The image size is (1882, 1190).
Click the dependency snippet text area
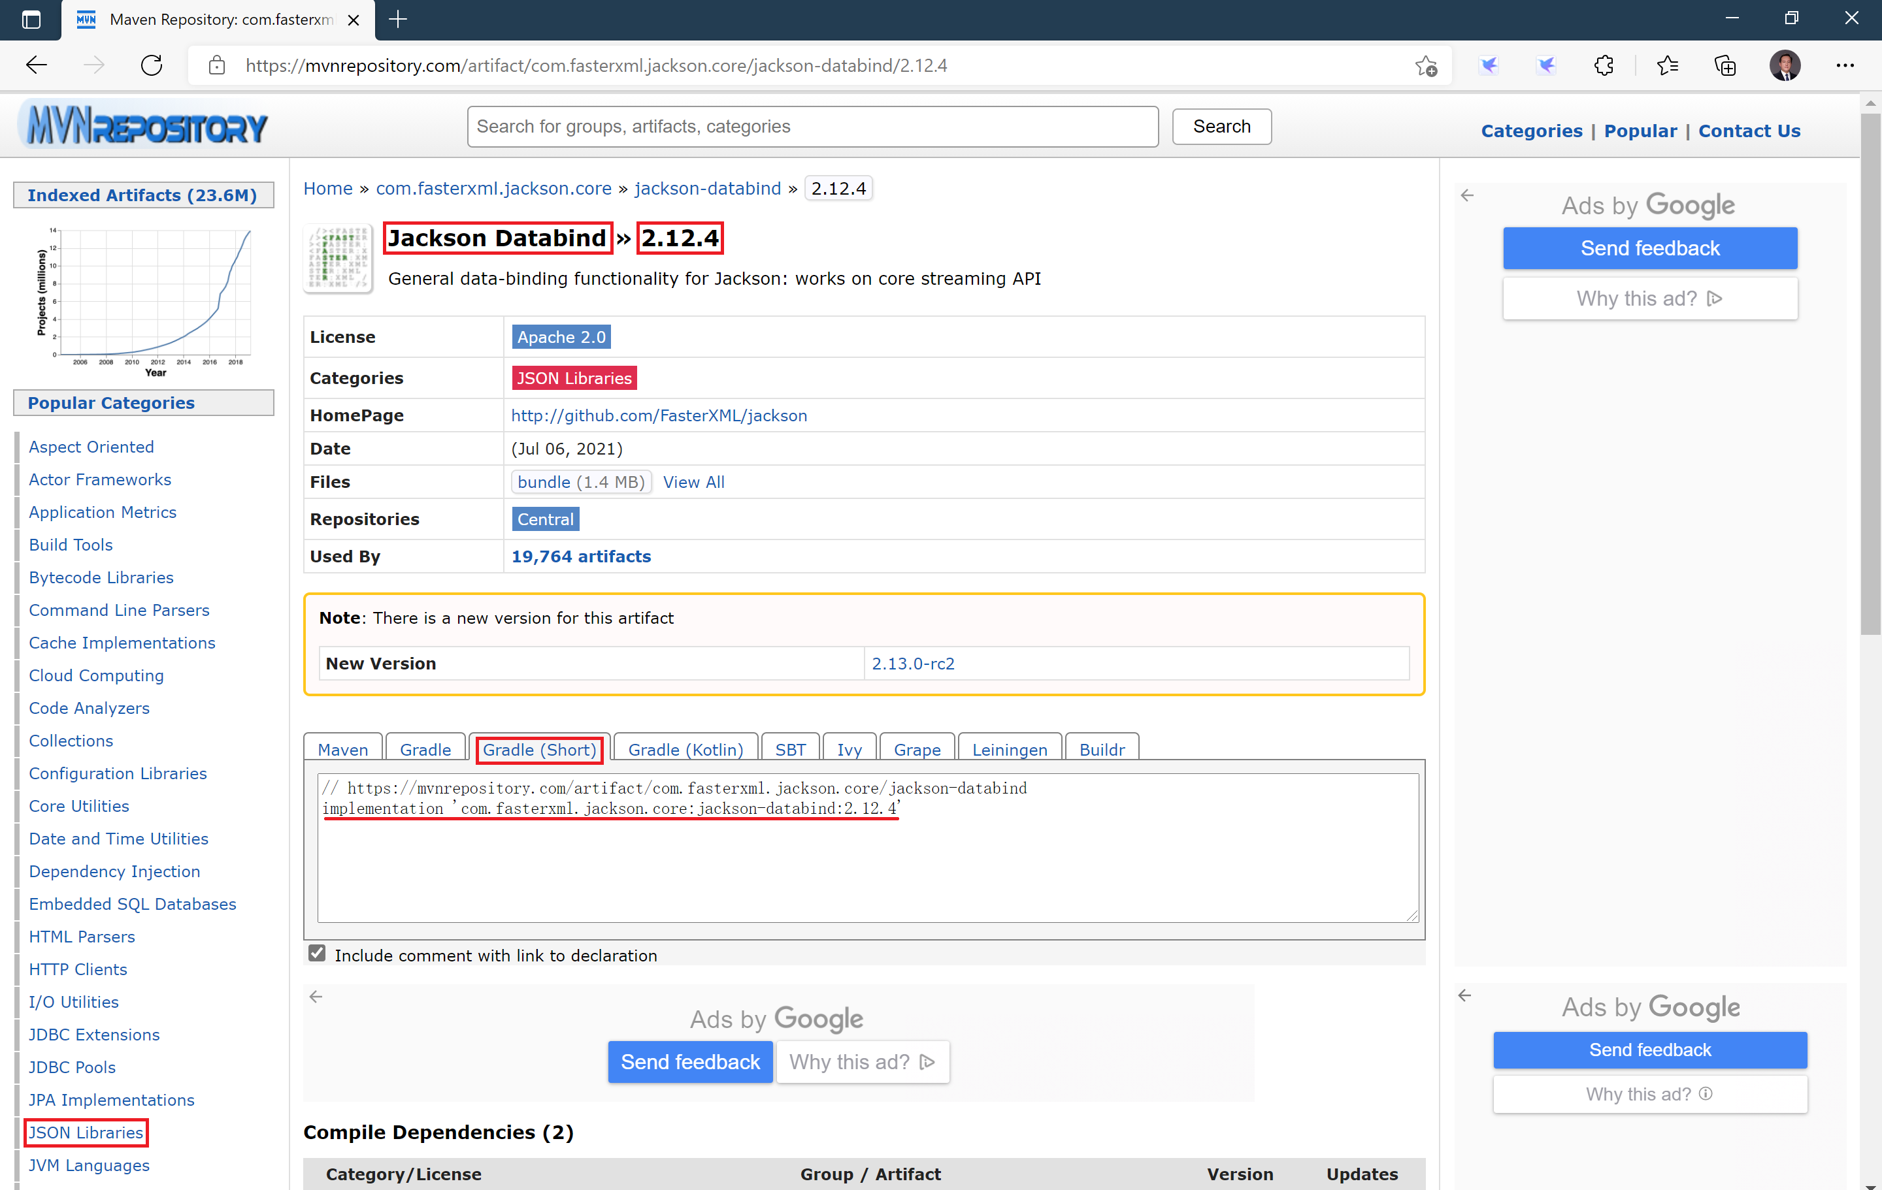coord(868,848)
